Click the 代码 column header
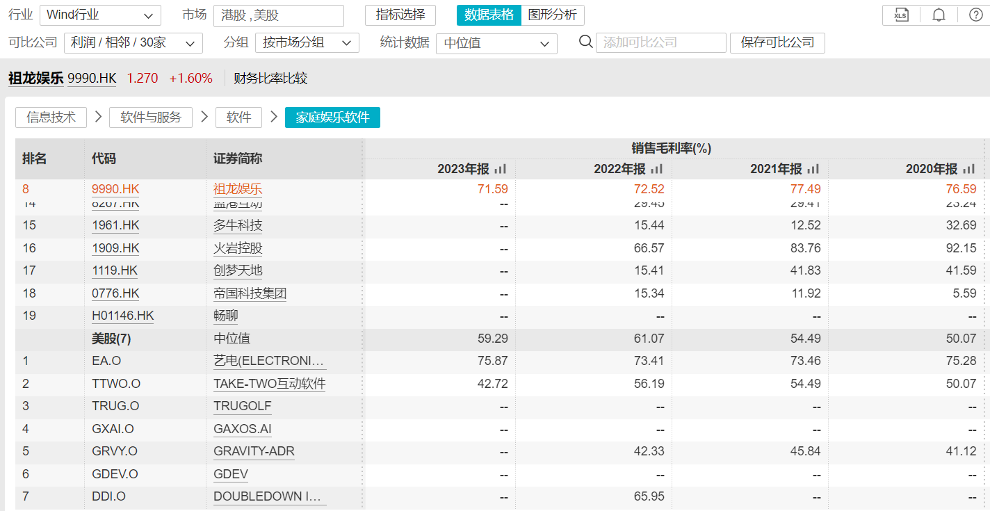This screenshot has height=511, width=990. click(104, 159)
